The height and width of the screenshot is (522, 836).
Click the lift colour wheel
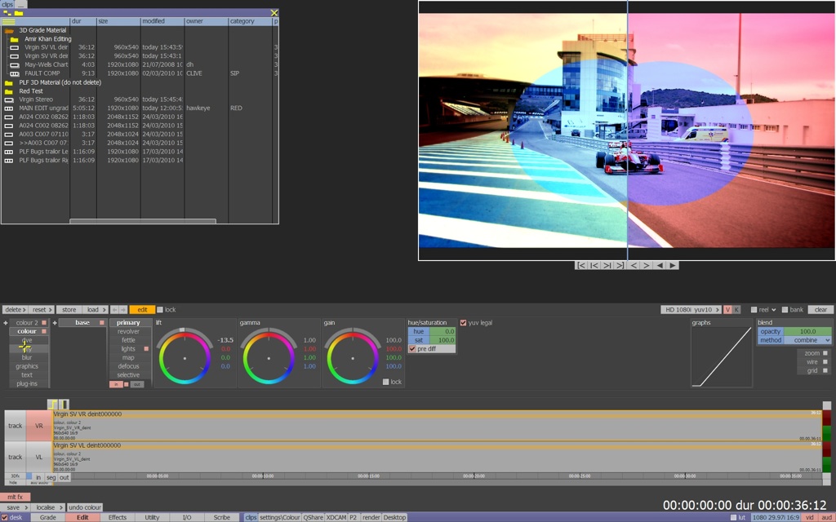[185, 357]
